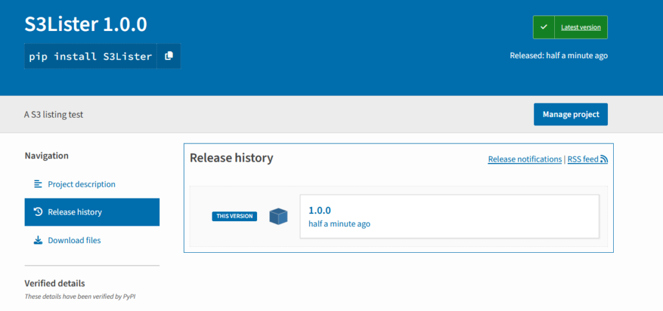The image size is (663, 311).
Task: Click the Download files arrow icon
Action: pyautogui.click(x=38, y=240)
